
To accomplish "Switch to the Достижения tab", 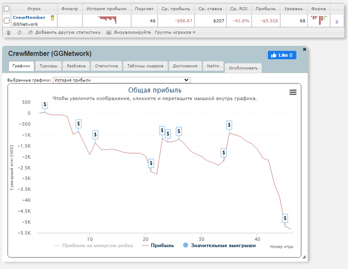I will pyautogui.click(x=185, y=66).
